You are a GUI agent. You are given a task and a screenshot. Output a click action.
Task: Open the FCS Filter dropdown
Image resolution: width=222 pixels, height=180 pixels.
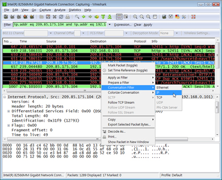(x=126, y=33)
